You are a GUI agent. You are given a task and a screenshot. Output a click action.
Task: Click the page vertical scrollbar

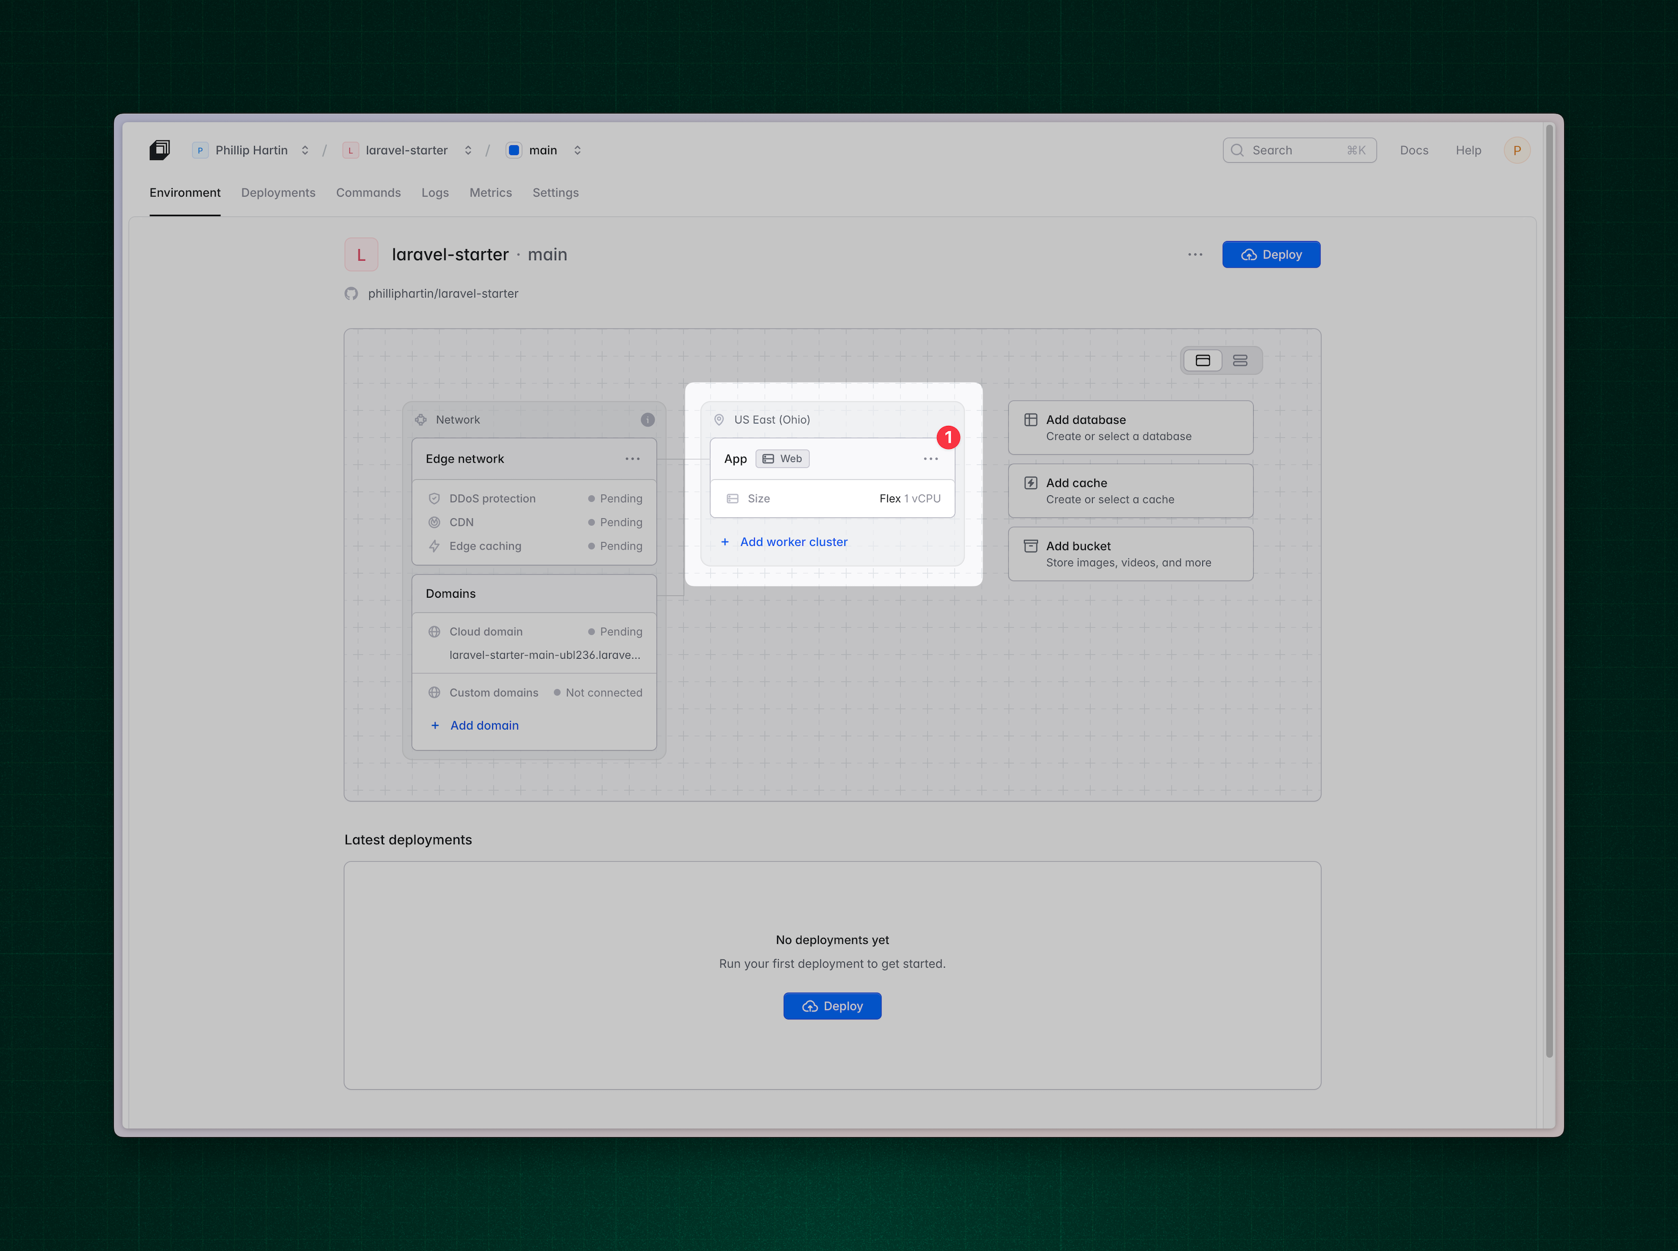click(x=1549, y=591)
